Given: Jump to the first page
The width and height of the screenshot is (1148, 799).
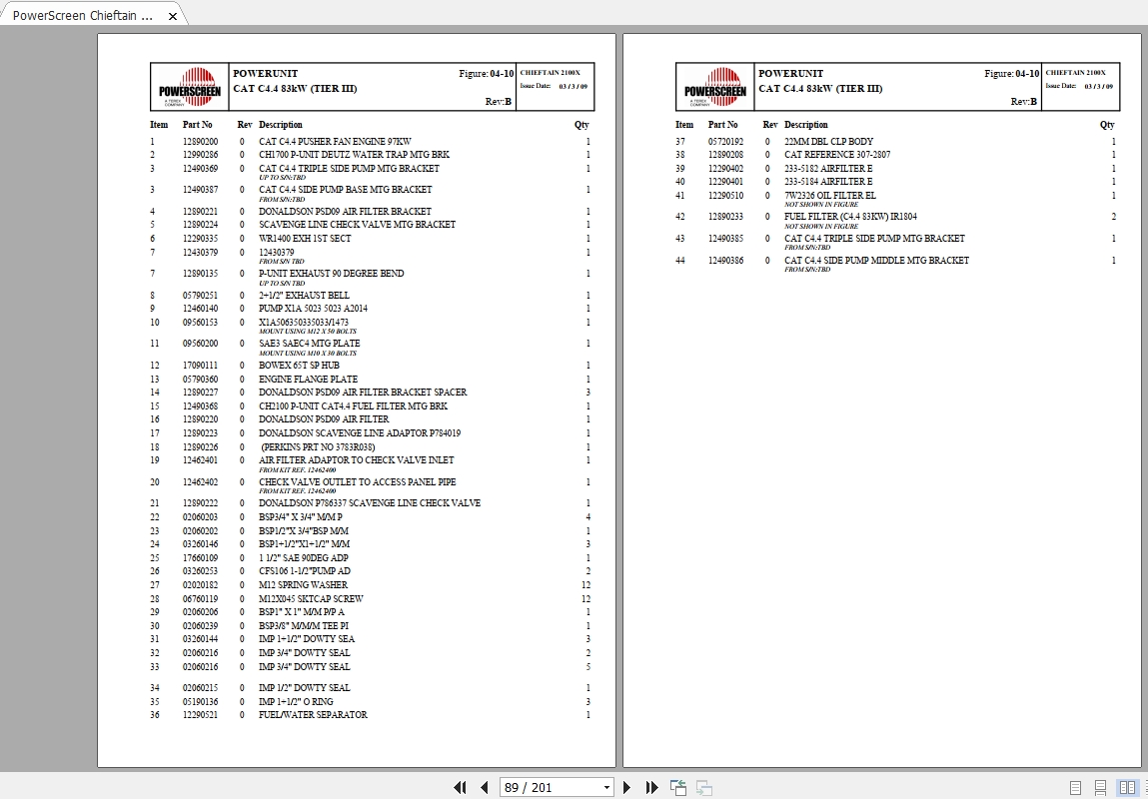Looking at the screenshot, I should [461, 788].
